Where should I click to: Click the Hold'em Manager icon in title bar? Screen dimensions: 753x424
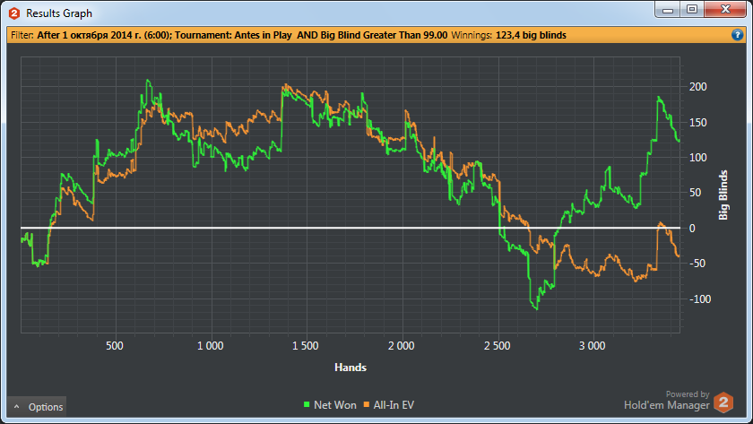pos(13,13)
